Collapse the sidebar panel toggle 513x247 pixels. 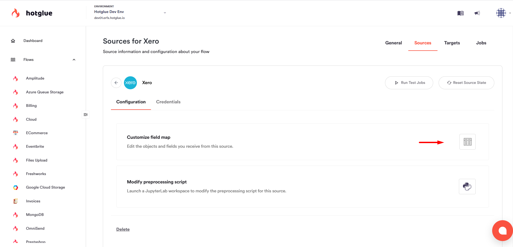[x=85, y=115]
